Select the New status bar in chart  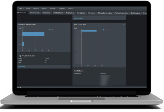tap(23, 44)
